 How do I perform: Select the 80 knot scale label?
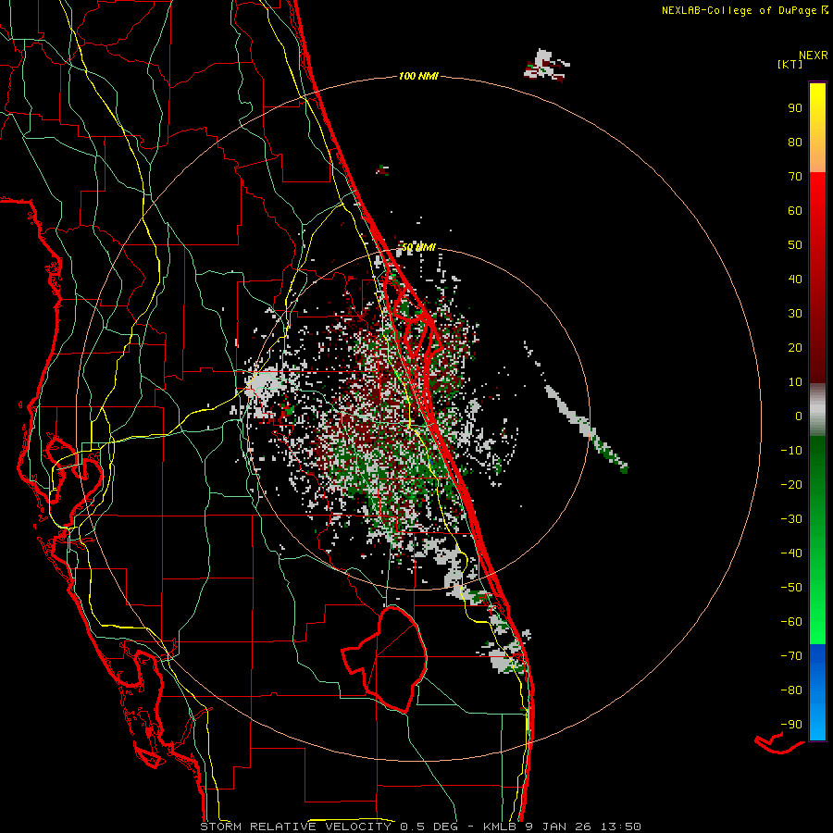tap(795, 143)
